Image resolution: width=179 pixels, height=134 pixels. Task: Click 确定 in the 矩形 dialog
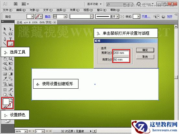[145, 50]
